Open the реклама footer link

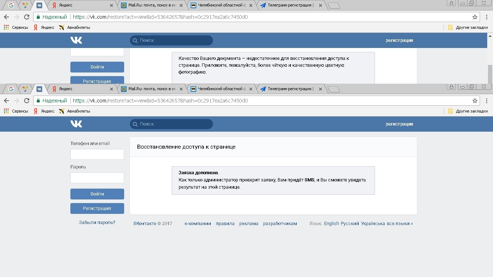249,224
